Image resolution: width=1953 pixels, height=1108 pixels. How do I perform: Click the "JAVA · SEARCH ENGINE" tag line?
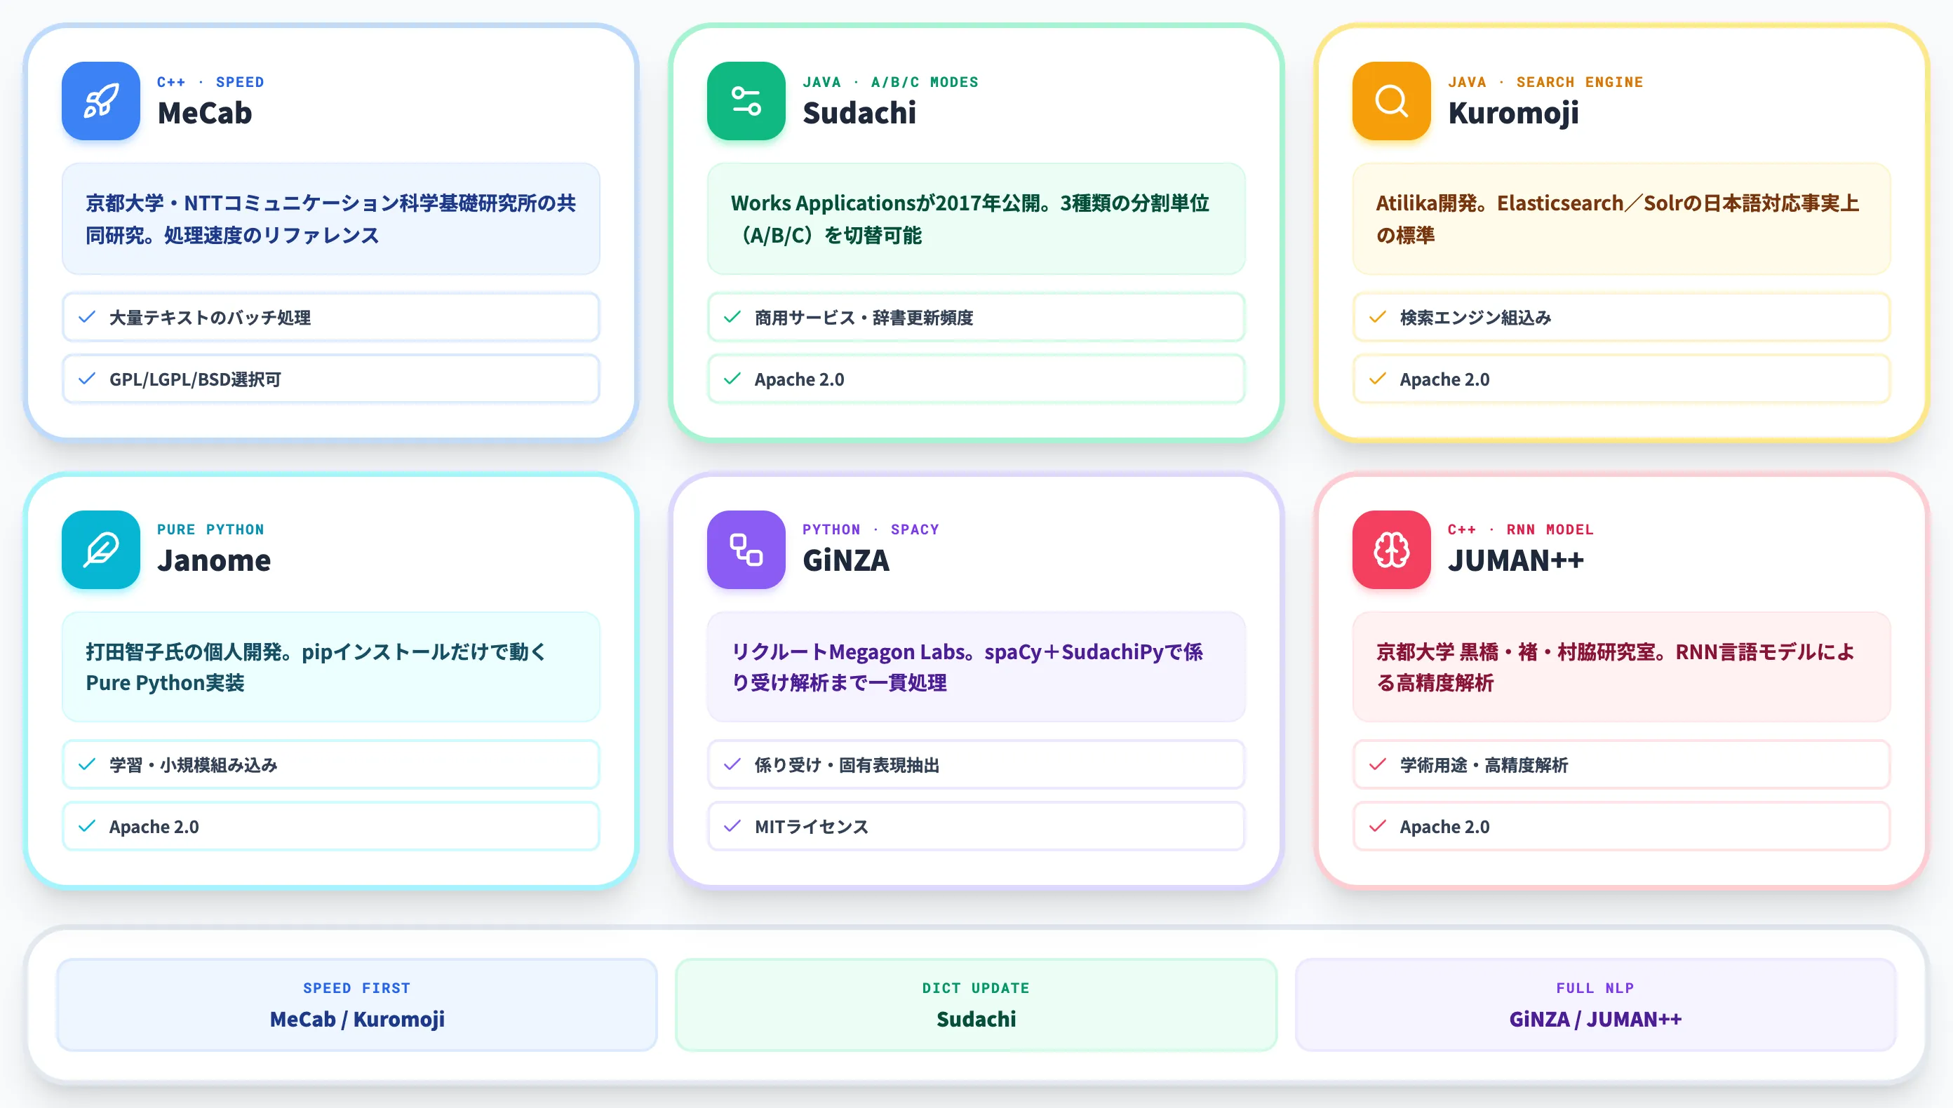click(x=1546, y=82)
